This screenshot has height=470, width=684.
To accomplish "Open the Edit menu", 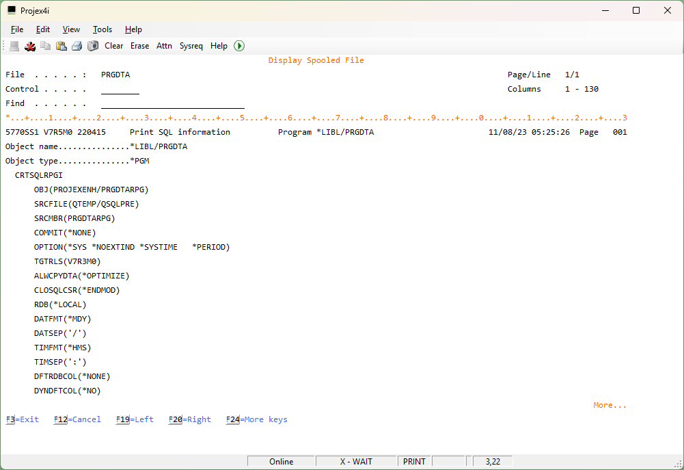I will 43,29.
